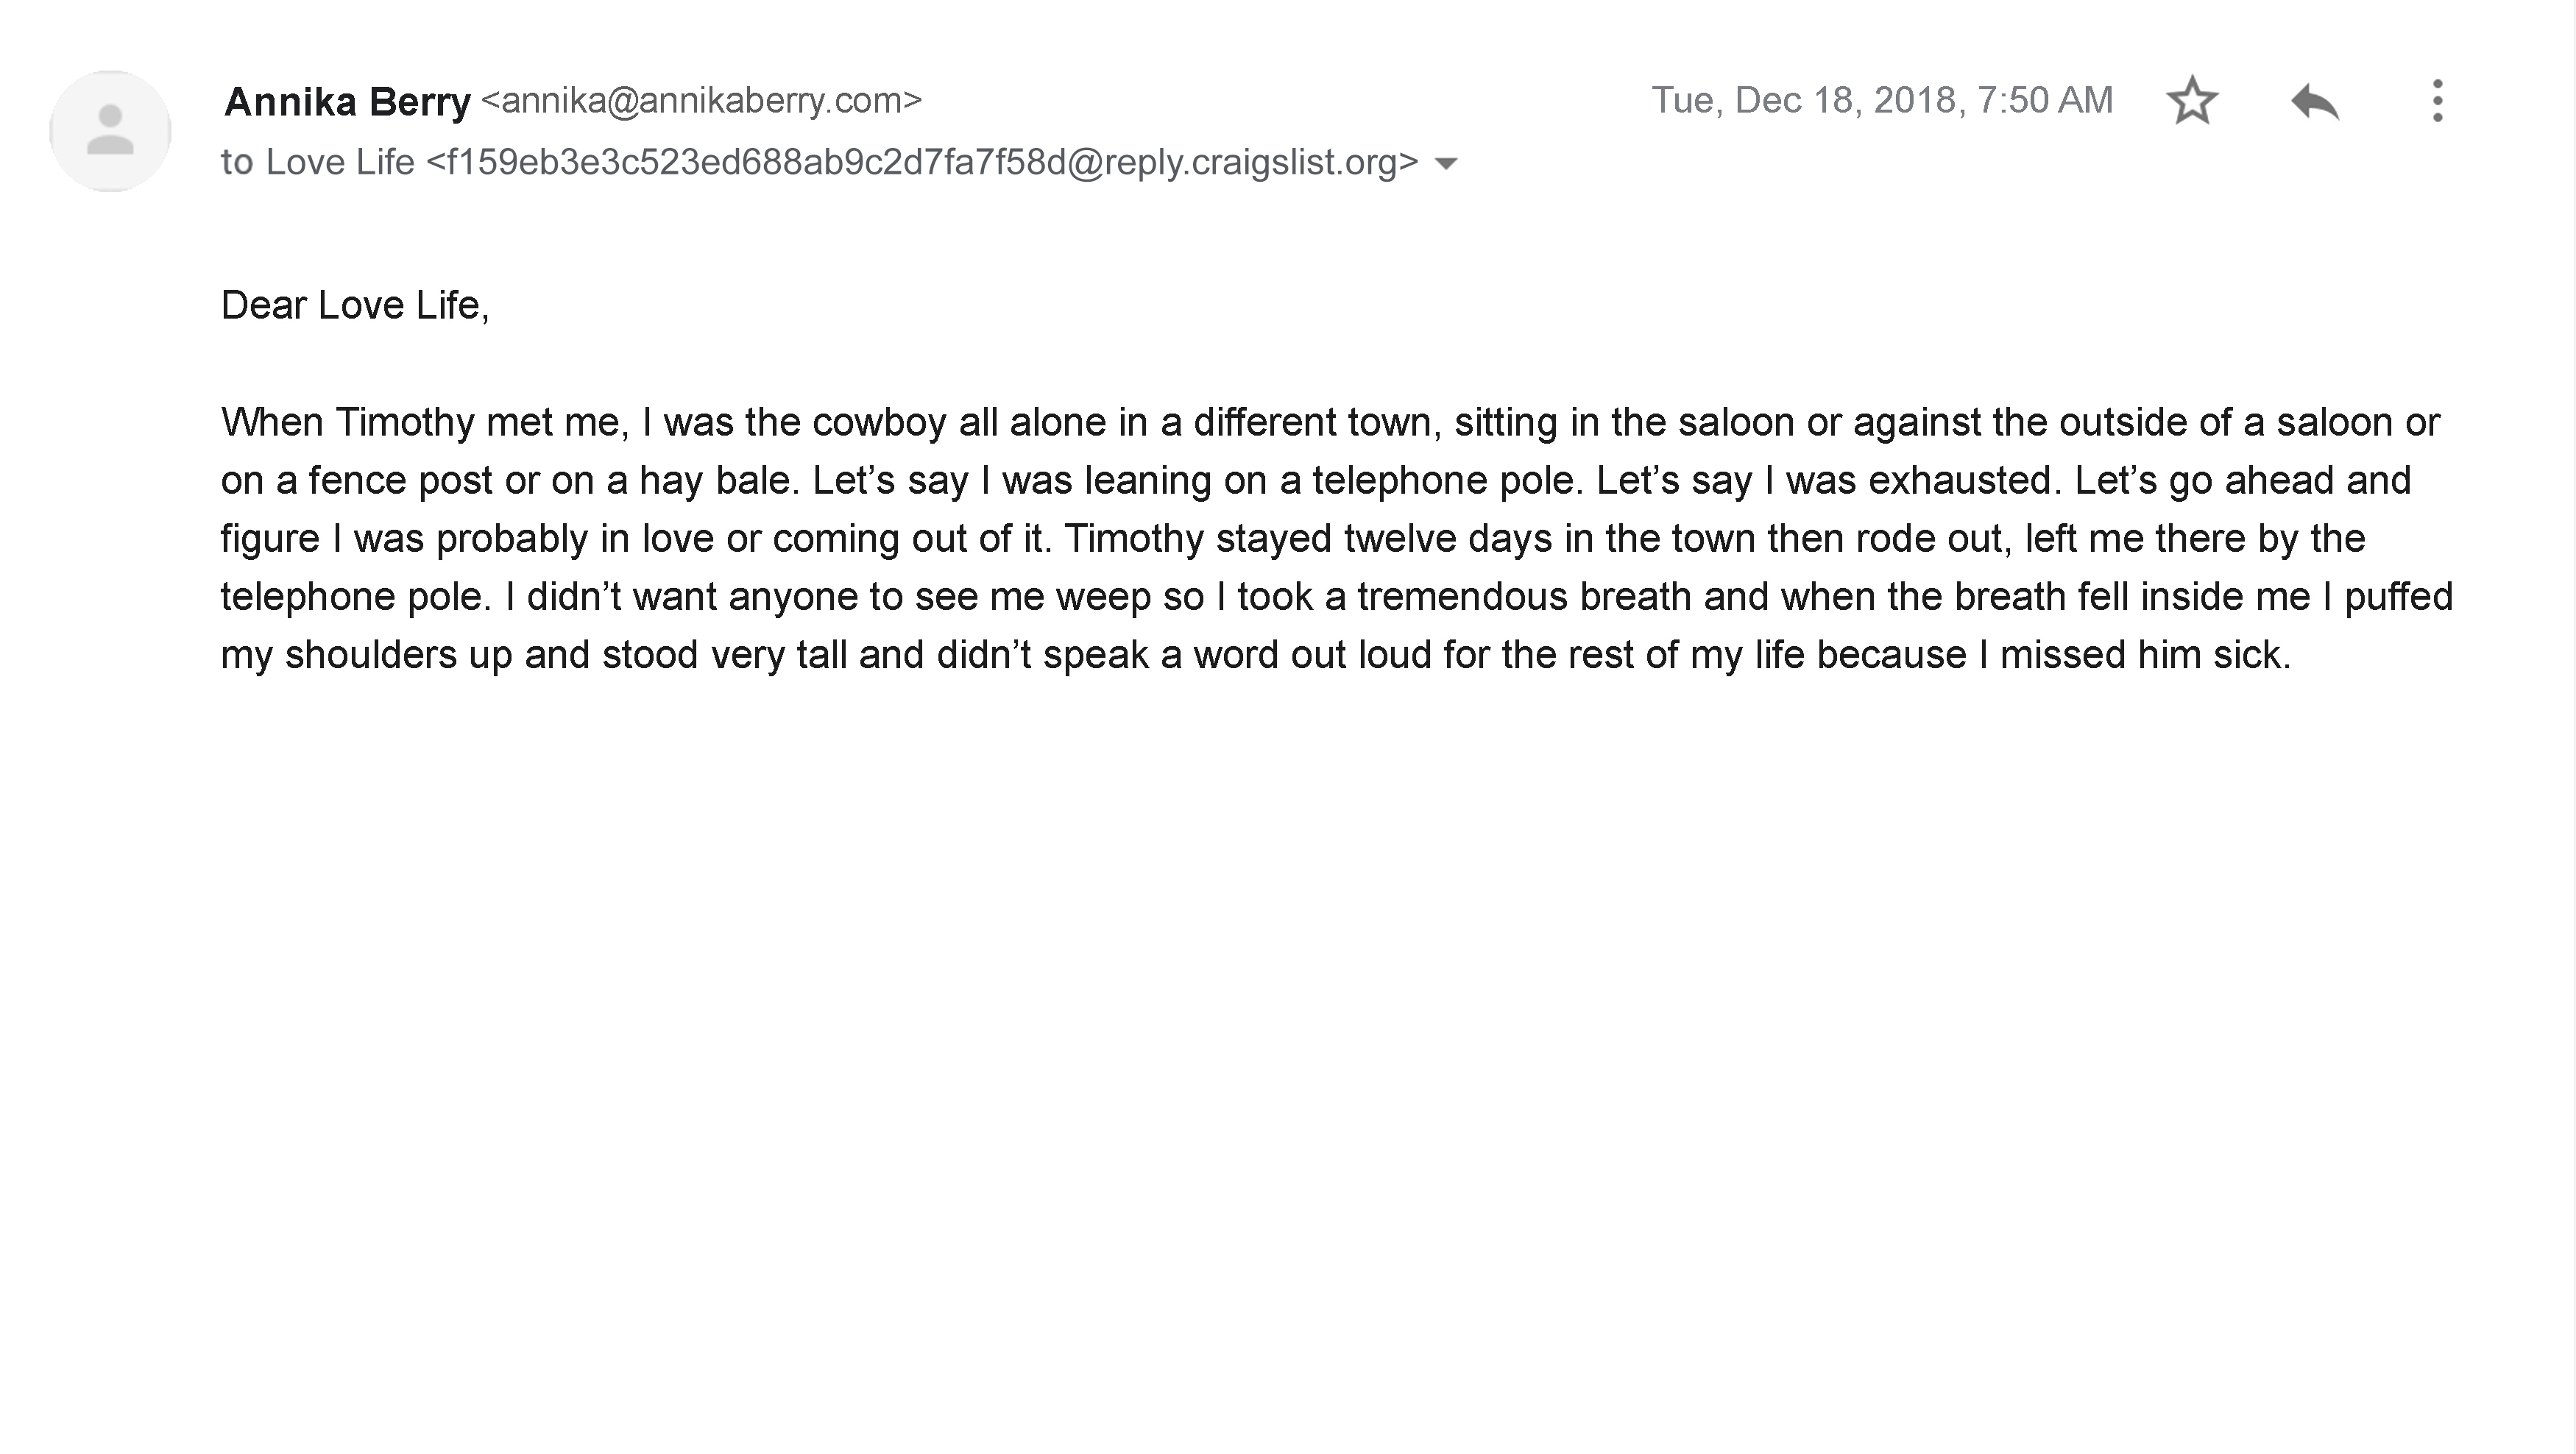
Task: Open the three-dot More options menu
Action: 2438,101
